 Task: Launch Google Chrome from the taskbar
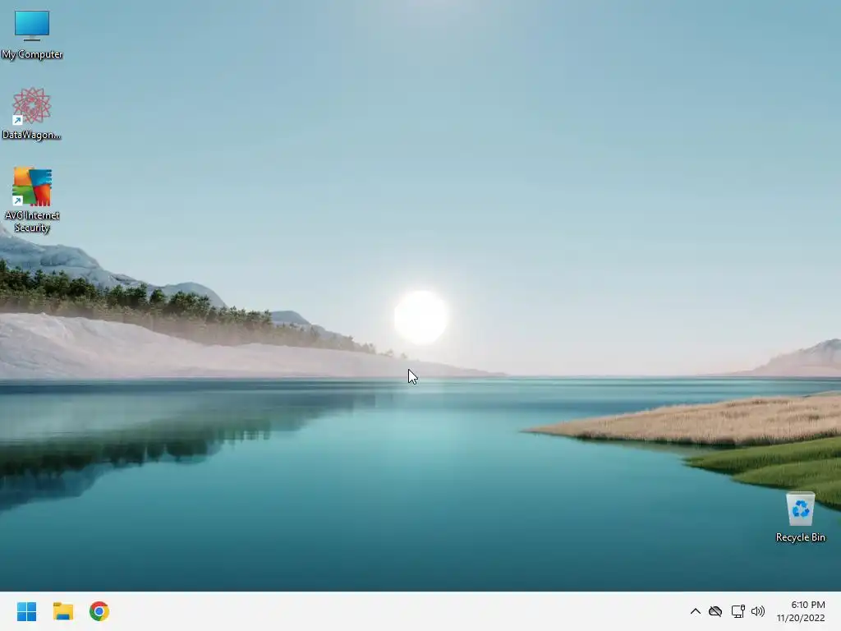(99, 611)
